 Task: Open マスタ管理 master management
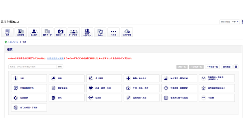click(127, 32)
